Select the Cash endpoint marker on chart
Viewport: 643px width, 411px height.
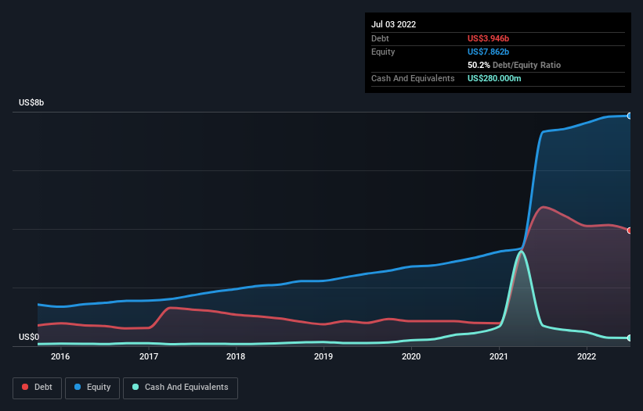630,338
